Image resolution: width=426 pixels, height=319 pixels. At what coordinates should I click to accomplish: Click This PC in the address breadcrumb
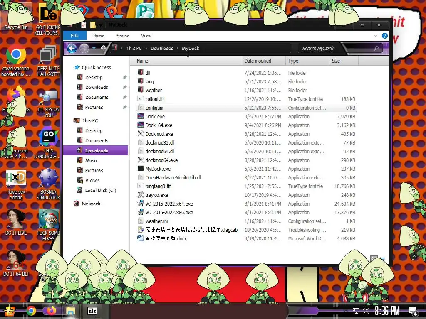pos(134,48)
